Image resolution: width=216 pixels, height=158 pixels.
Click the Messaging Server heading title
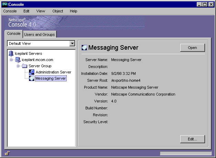click(x=113, y=48)
